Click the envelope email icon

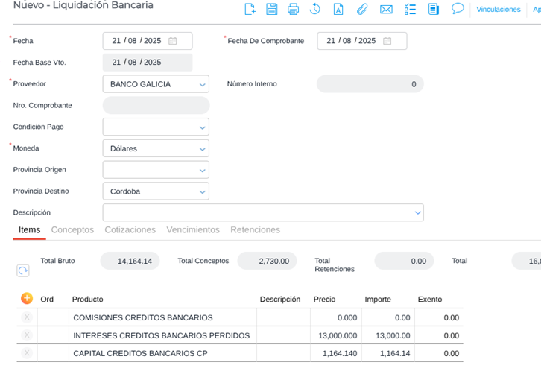[x=386, y=9]
